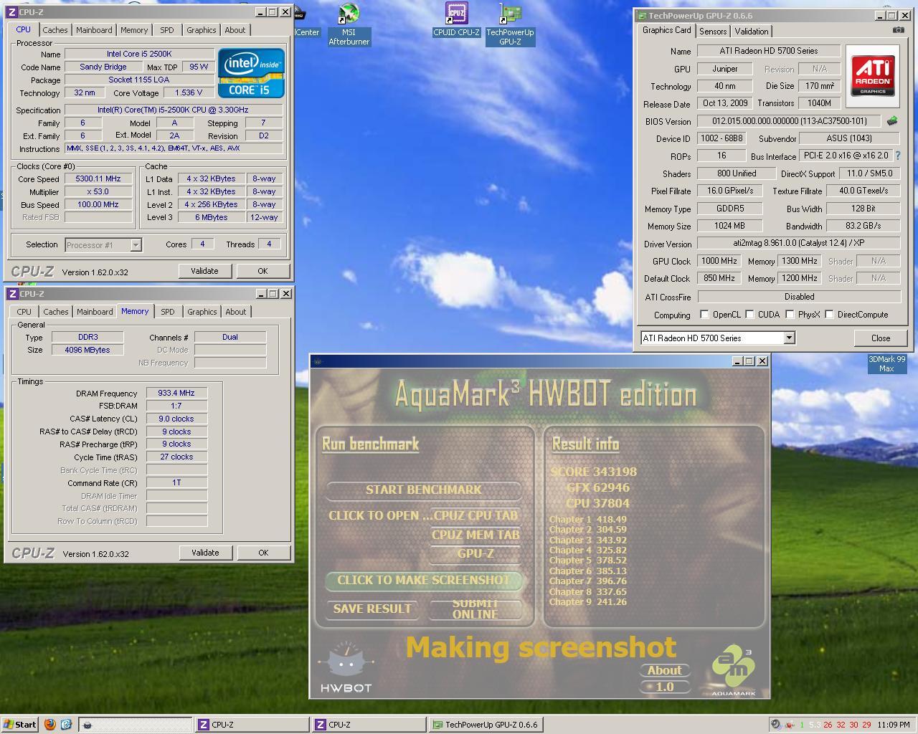The width and height of the screenshot is (918, 734).
Task: Click the BIOS Version field in GPU-Z
Action: pyautogui.click(x=790, y=121)
